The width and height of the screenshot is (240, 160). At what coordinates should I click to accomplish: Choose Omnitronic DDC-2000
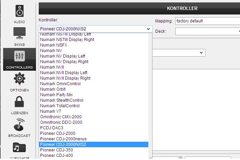tap(94, 122)
